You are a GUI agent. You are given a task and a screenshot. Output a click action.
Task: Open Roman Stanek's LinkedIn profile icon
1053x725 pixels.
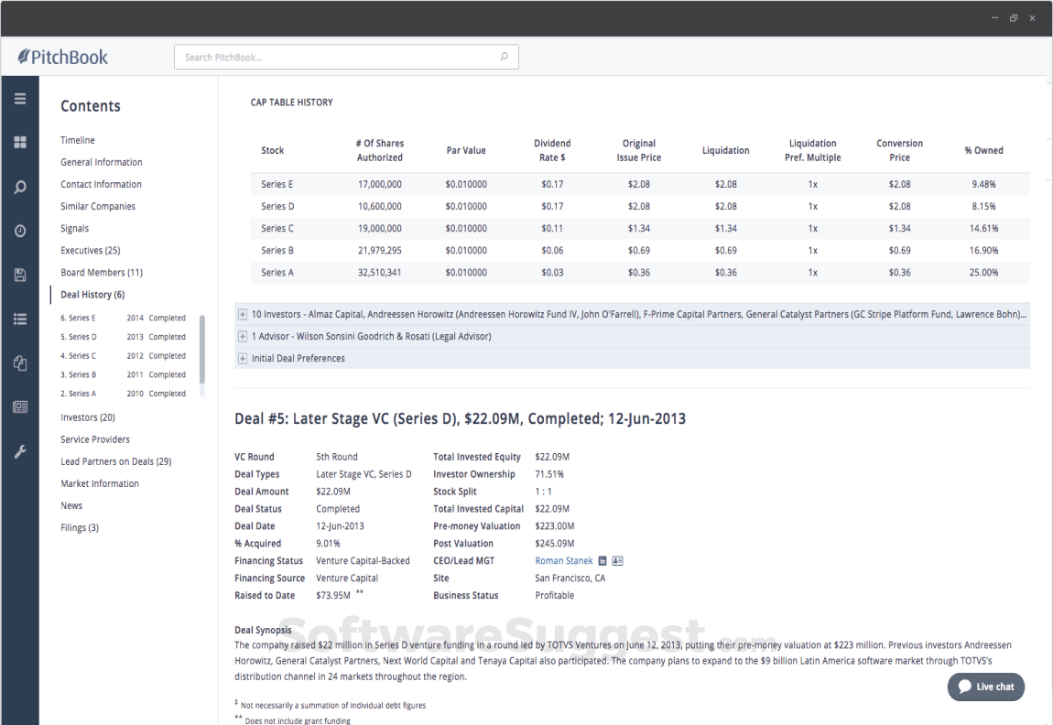pyautogui.click(x=602, y=560)
